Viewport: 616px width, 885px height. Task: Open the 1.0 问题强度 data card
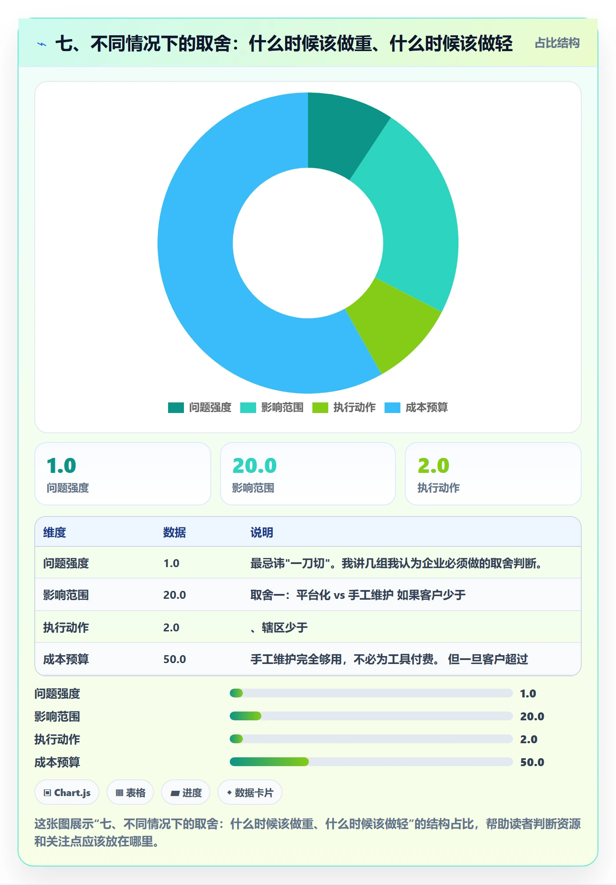point(123,474)
